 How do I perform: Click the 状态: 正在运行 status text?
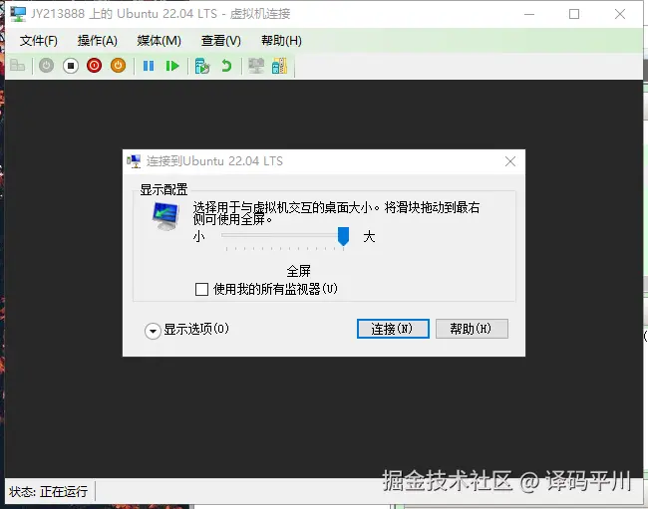coord(48,492)
